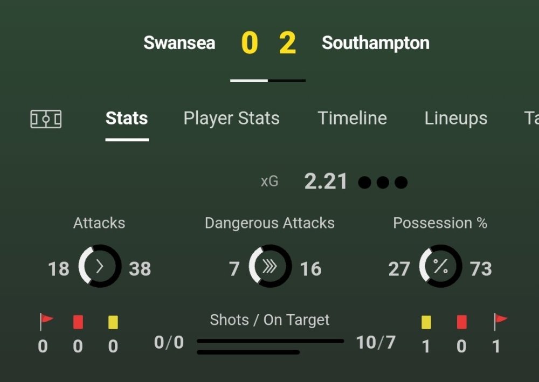Open the pitch field view icon
The width and height of the screenshot is (539, 382).
[45, 119]
